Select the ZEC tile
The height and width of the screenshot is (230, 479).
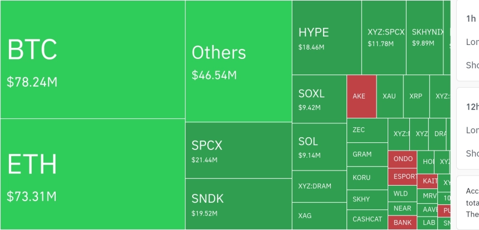pyautogui.click(x=368, y=131)
